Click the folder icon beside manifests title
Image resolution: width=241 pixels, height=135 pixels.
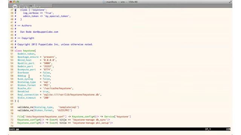pyautogui.click(x=104, y=2)
